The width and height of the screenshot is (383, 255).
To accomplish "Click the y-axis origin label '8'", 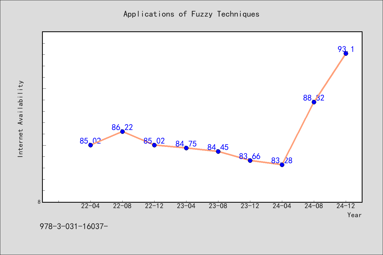I will (x=39, y=202).
